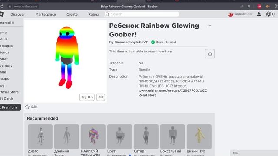Screen dimensions: 278x156
Task: Click the Search input field
Action: click(x=142, y=14)
